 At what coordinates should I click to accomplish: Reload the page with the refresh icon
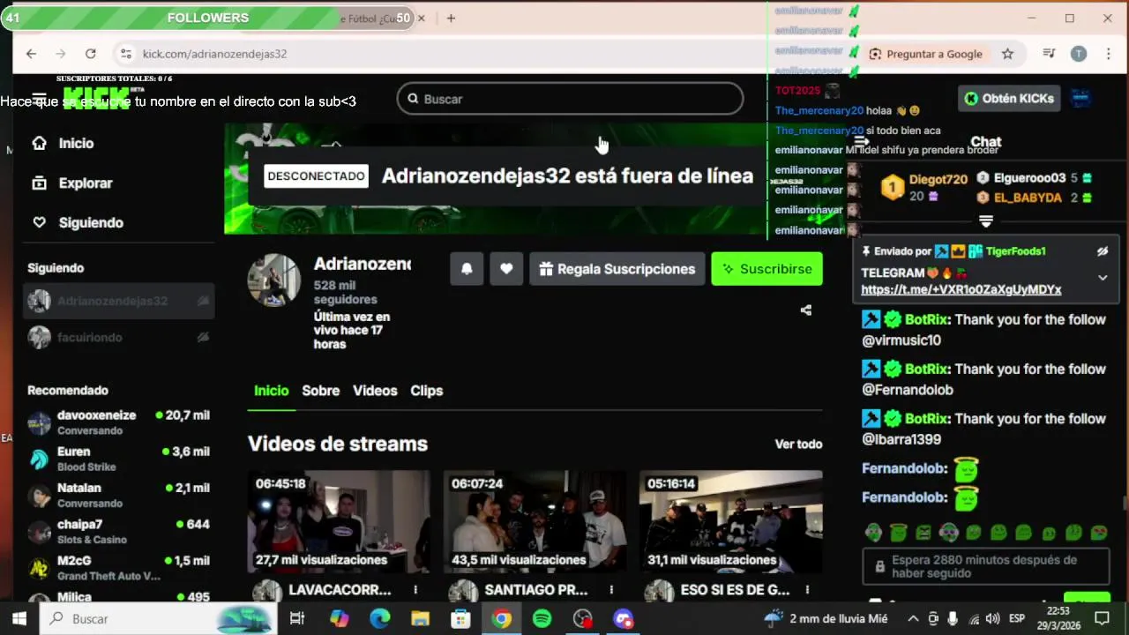click(90, 54)
